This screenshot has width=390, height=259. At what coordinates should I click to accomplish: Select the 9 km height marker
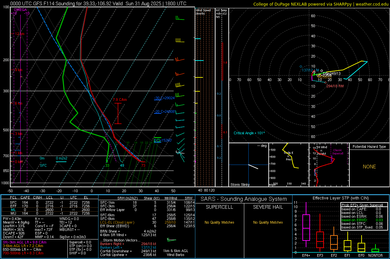point(19,70)
